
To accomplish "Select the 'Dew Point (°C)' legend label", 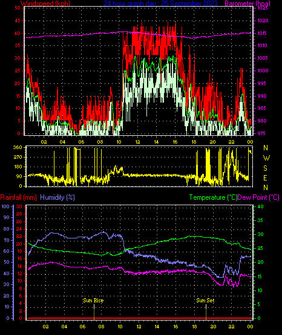I will 258,197.
